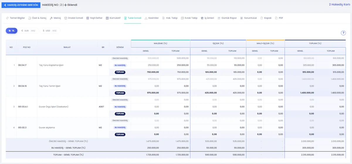This screenshot has height=164, width=352.
Task: Select Duvar alçılama row name
Action: pos(47,128)
